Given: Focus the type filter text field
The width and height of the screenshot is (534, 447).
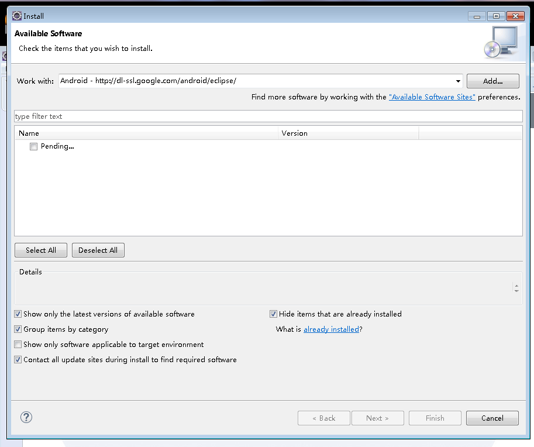Looking at the screenshot, I should click(x=268, y=116).
